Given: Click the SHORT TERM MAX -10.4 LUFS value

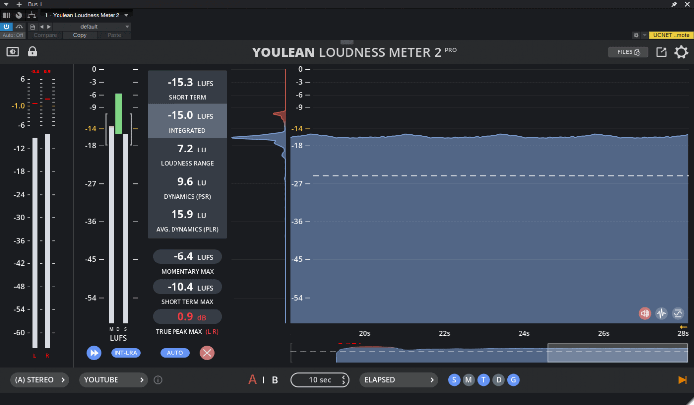Looking at the screenshot, I should pyautogui.click(x=187, y=287).
